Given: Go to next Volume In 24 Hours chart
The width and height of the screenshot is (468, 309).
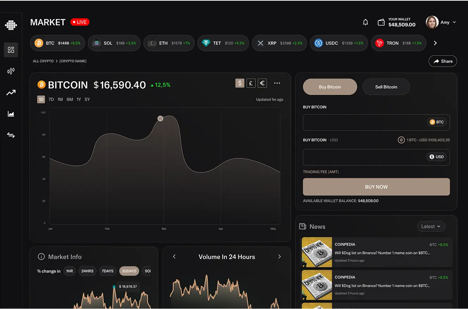Looking at the screenshot, I should (x=279, y=257).
